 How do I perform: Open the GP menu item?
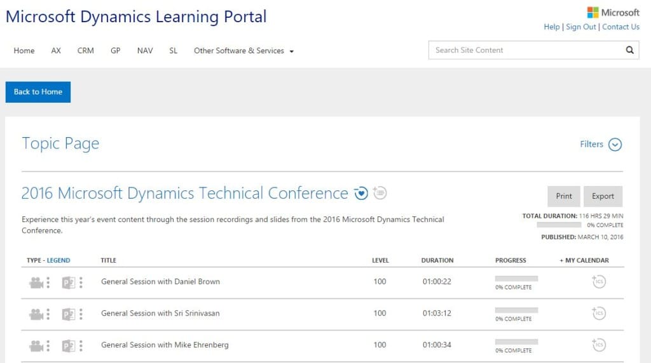(116, 51)
